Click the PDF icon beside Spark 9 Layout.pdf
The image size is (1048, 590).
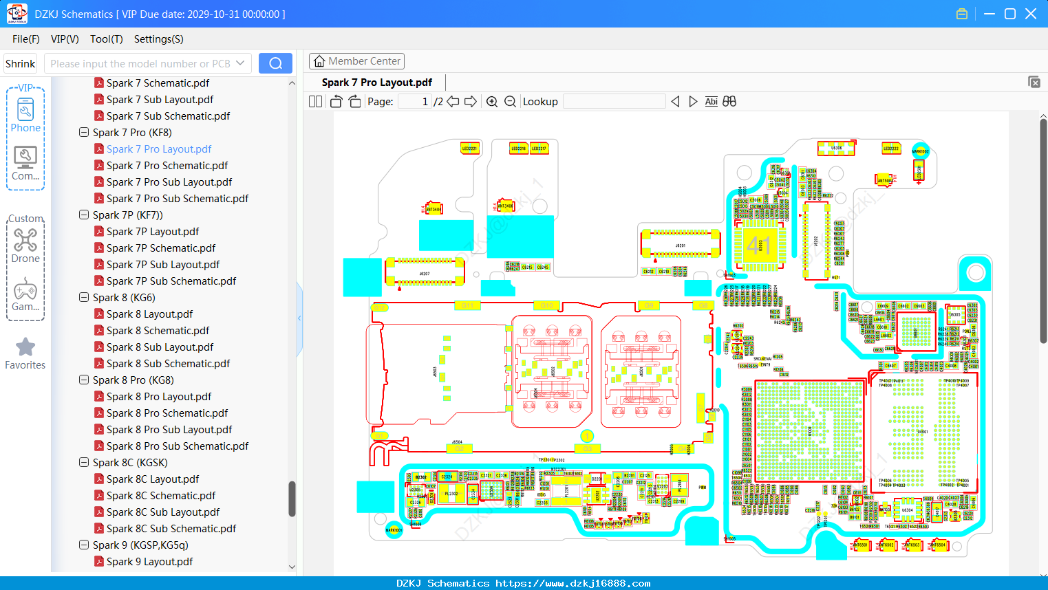[x=99, y=562]
